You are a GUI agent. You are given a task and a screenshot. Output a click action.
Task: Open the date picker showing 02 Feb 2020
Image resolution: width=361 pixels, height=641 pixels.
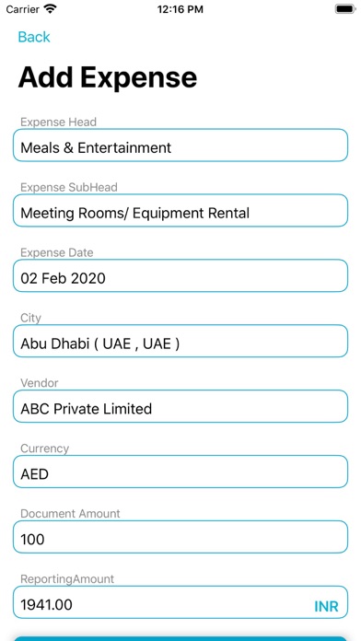pos(180,276)
